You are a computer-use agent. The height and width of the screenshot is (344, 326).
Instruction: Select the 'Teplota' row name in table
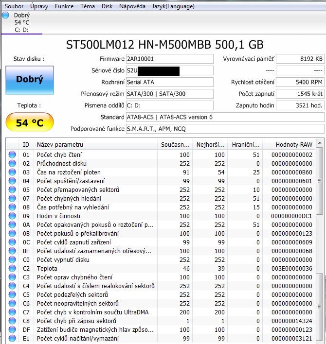47,268
